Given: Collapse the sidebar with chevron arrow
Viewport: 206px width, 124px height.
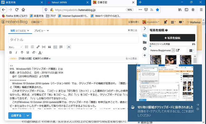Looking at the screenshot, I should tap(145, 28).
